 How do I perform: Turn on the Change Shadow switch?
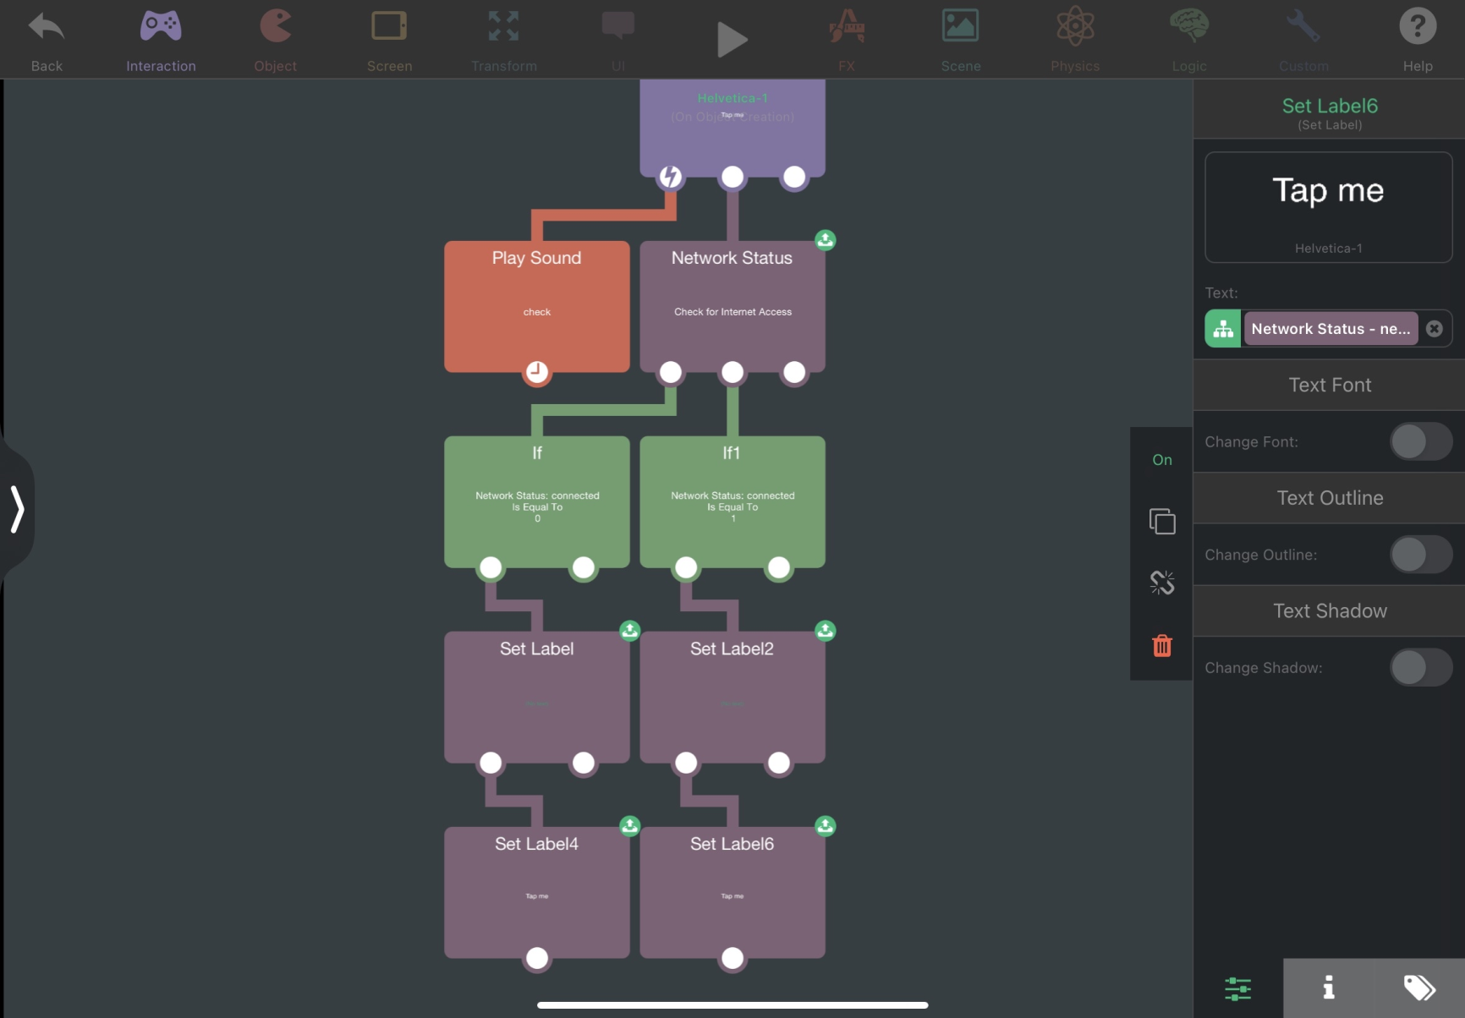[1420, 668]
